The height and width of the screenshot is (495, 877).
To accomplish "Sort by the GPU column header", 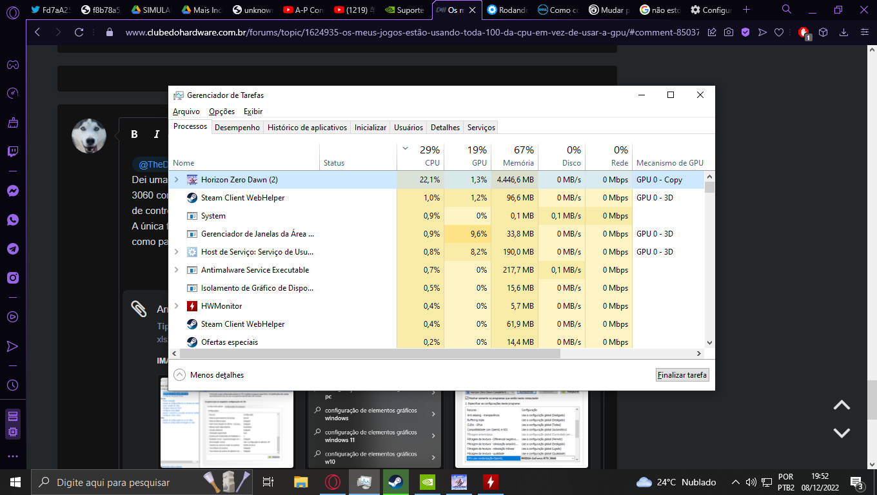I will 468,156.
